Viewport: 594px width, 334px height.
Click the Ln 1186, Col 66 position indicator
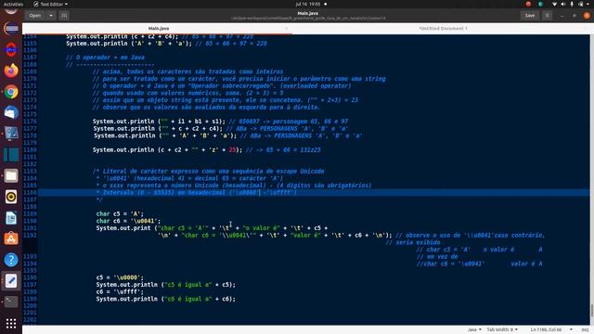click(547, 330)
